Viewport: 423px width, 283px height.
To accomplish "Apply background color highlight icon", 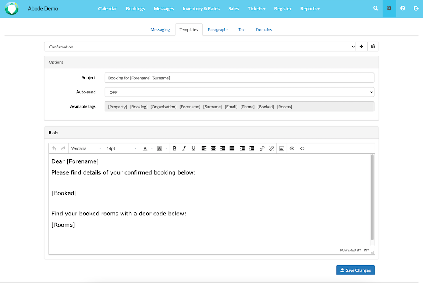I will (x=160, y=148).
